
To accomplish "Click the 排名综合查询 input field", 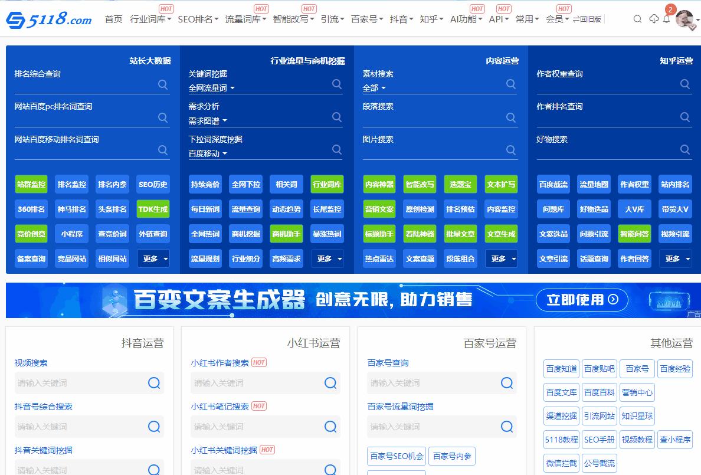I will (86, 86).
